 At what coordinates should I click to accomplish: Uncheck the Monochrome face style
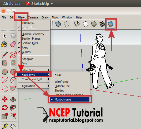point(70,99)
